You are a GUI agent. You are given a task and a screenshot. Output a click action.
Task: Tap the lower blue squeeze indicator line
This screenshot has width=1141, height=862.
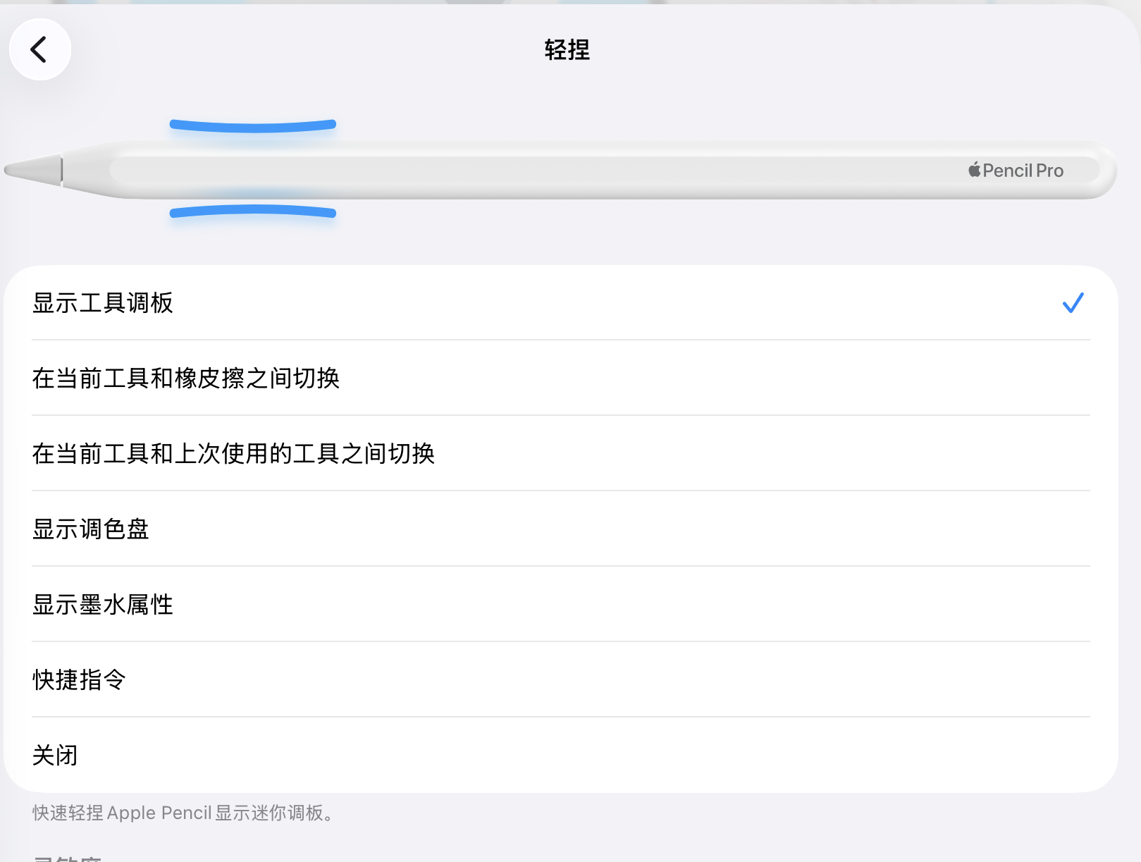(x=252, y=211)
